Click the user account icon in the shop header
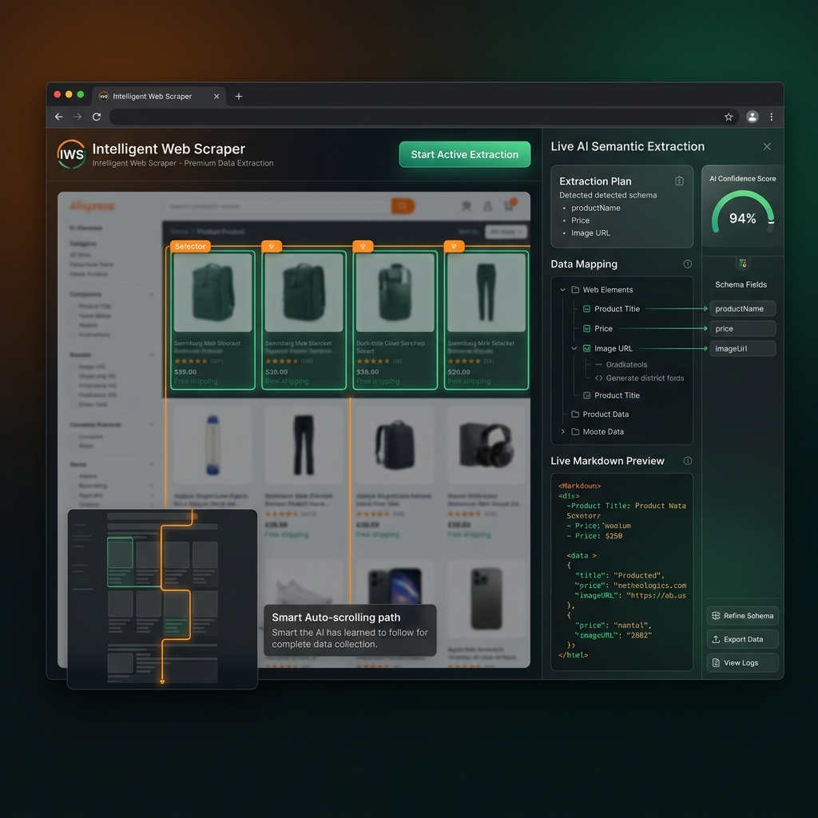Screen dimensions: 818x818 point(488,206)
